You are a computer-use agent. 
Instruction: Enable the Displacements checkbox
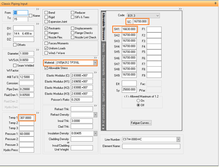(73, 28)
